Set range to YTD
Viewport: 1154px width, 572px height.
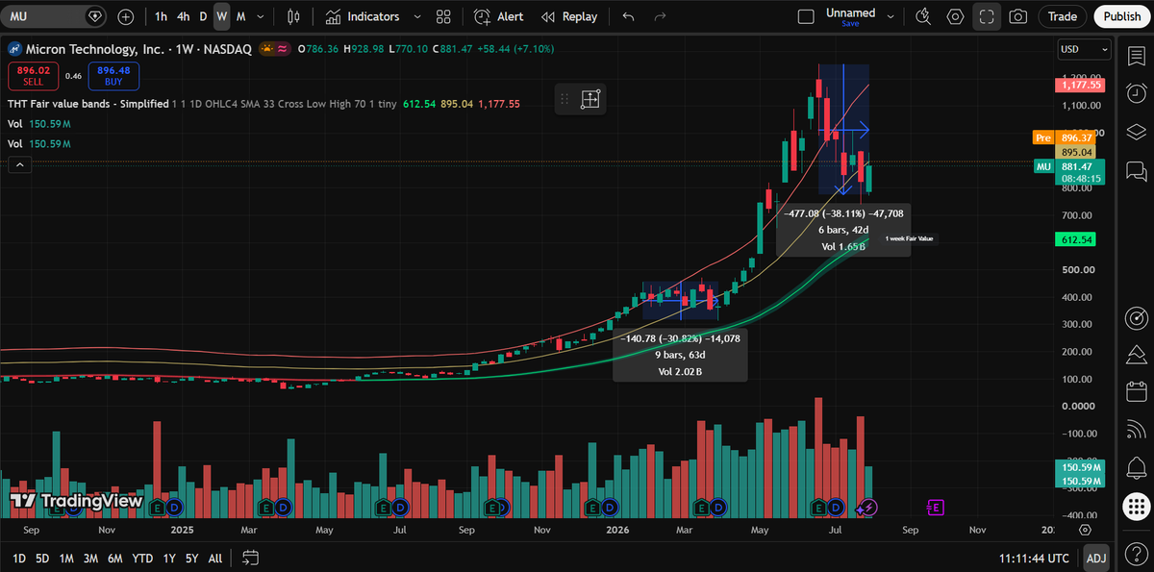point(142,558)
